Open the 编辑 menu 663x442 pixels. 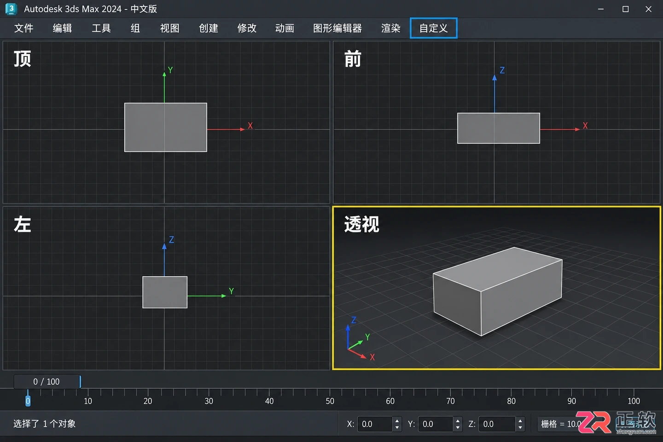point(63,29)
